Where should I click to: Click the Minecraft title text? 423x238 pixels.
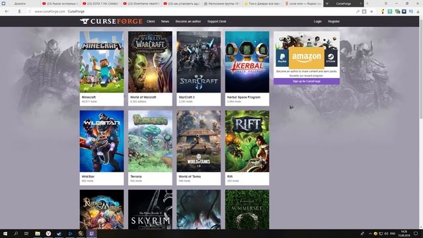89,97
